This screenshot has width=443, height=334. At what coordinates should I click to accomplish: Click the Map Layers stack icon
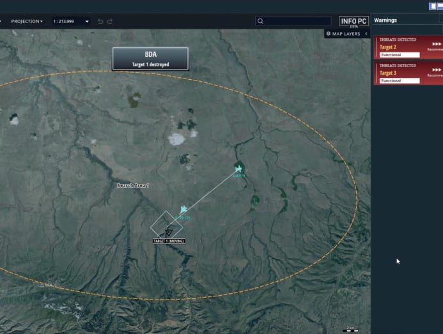coord(329,33)
